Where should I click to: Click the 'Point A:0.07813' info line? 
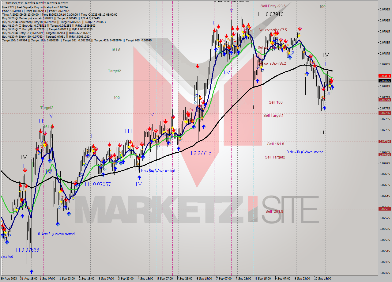[x=36, y=11]
